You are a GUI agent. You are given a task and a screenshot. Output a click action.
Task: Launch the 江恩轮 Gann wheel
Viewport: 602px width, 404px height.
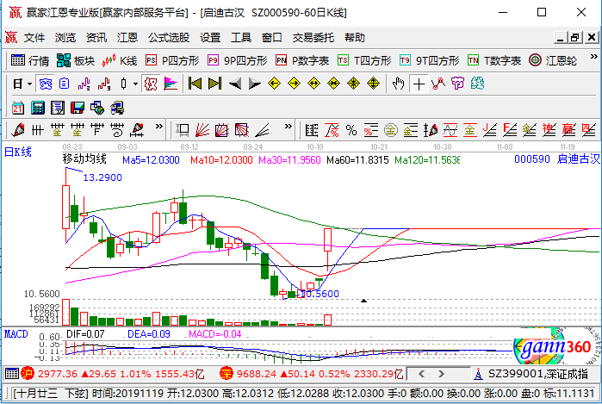pyautogui.click(x=552, y=60)
